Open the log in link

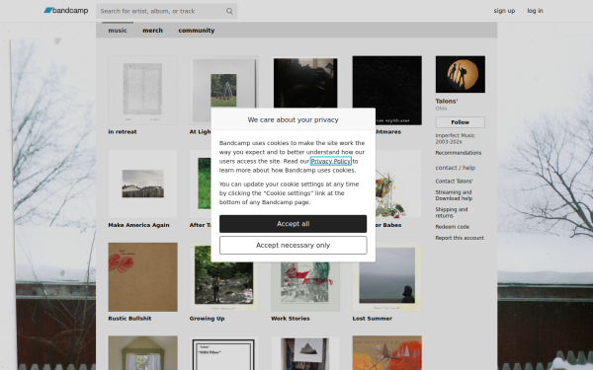tap(535, 11)
